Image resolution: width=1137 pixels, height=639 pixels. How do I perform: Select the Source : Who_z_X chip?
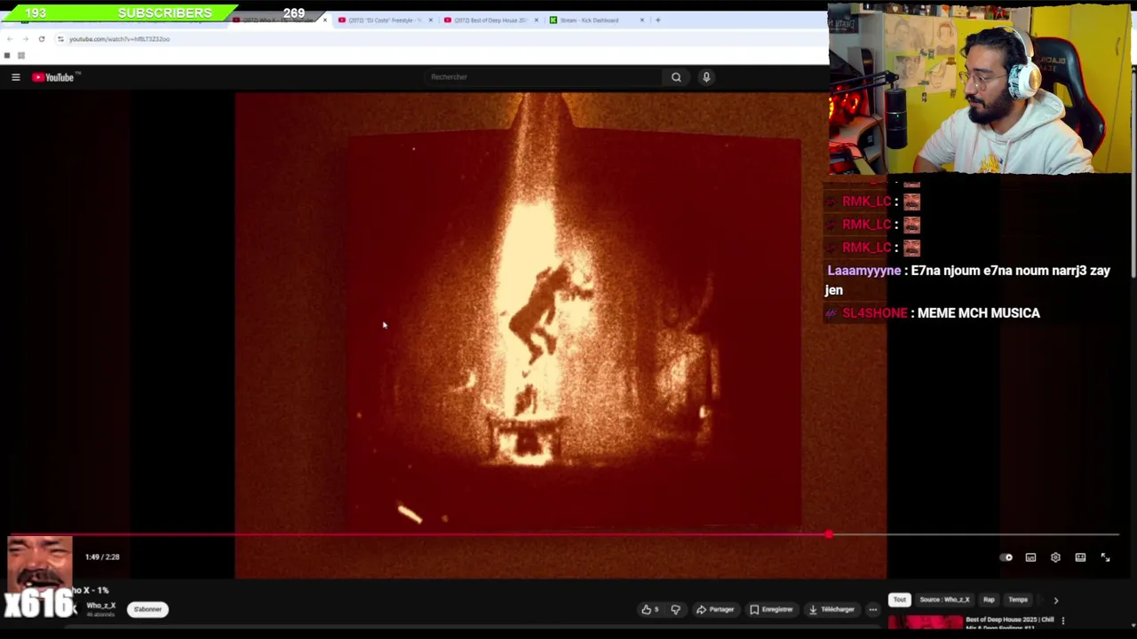944,600
